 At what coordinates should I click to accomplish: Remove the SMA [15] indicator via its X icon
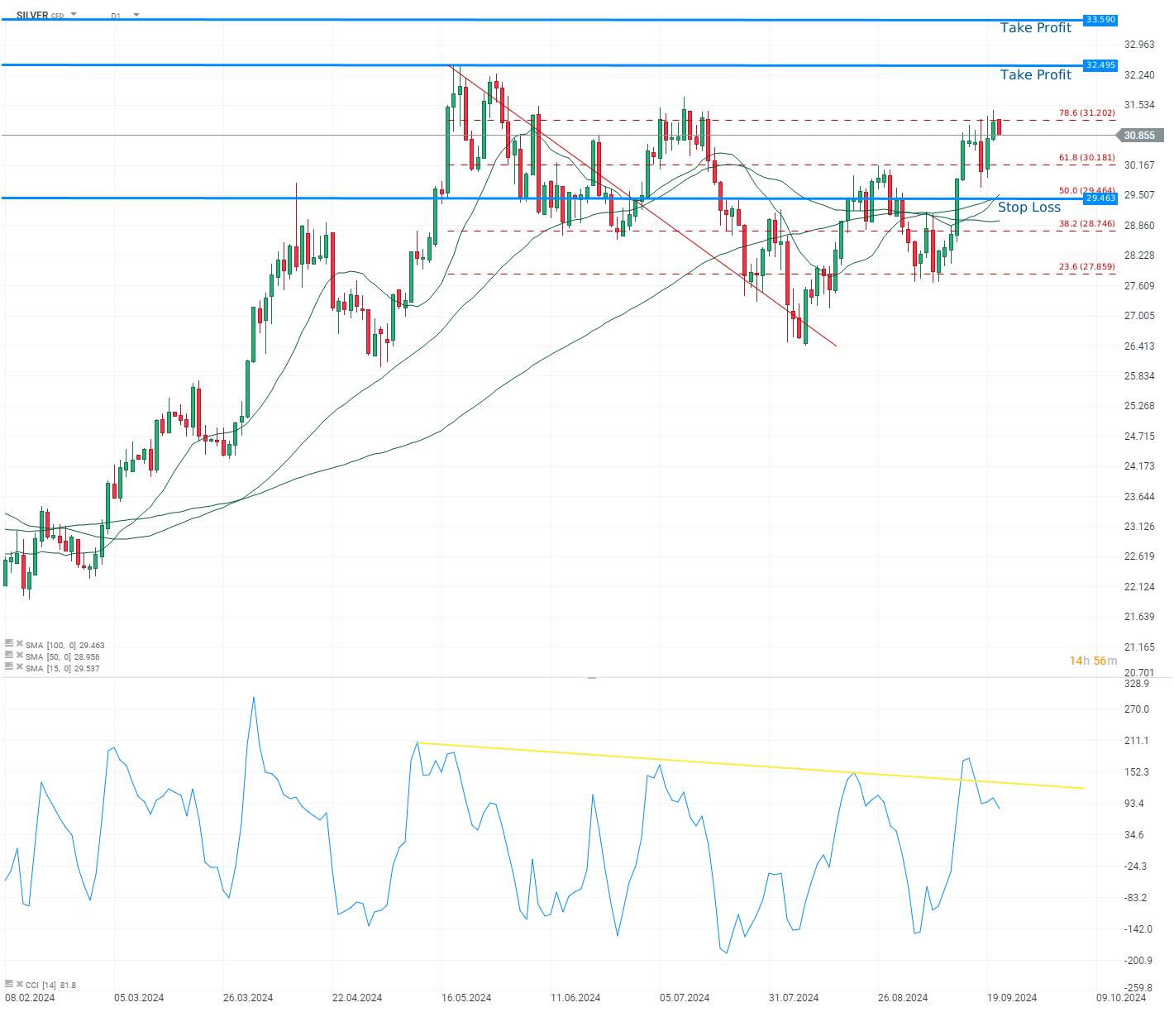click(19, 667)
